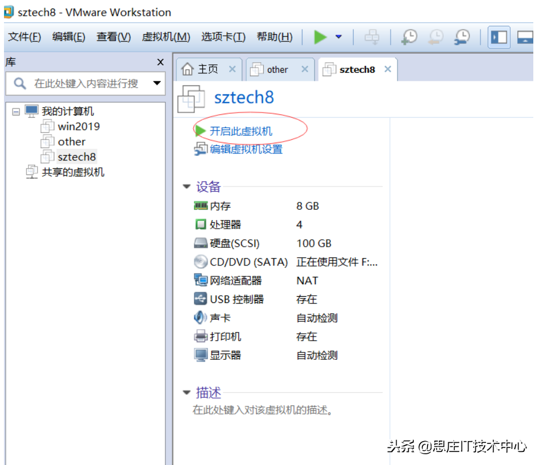Click inside the library search input field
Image resolution: width=539 pixels, height=465 pixels.
click(85, 83)
